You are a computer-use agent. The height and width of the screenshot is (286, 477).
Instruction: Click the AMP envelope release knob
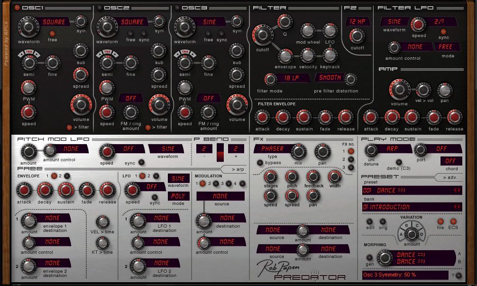455,118
